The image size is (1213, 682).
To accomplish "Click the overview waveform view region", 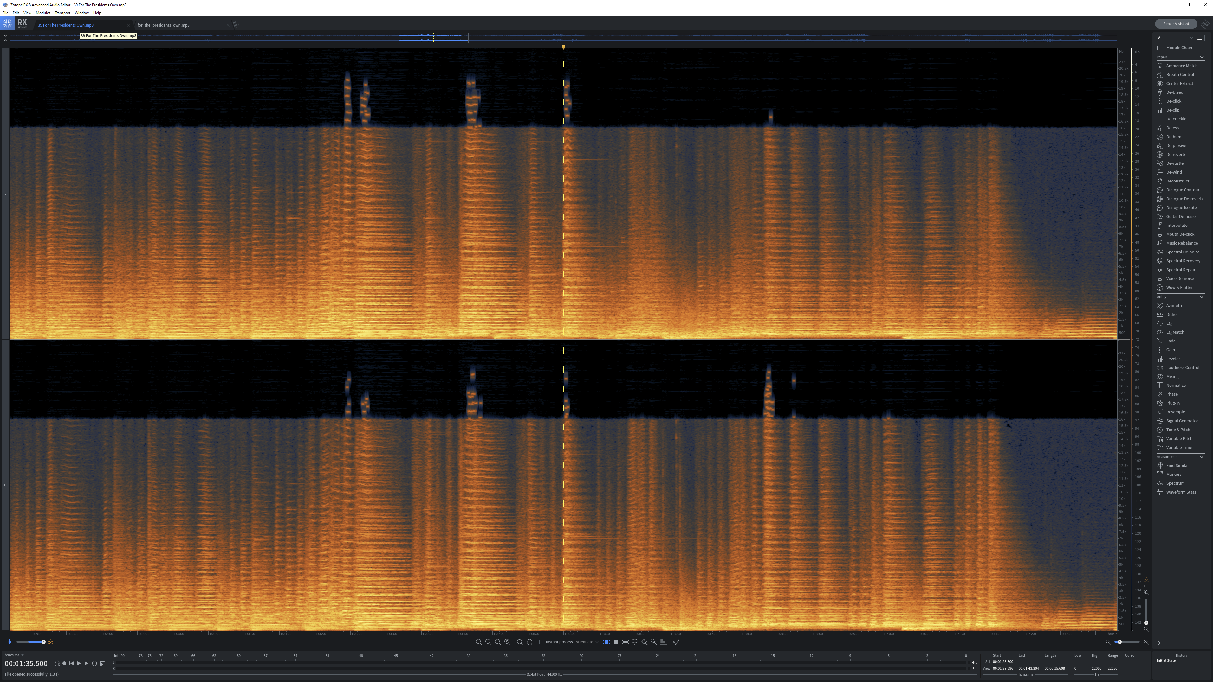I will click(434, 38).
